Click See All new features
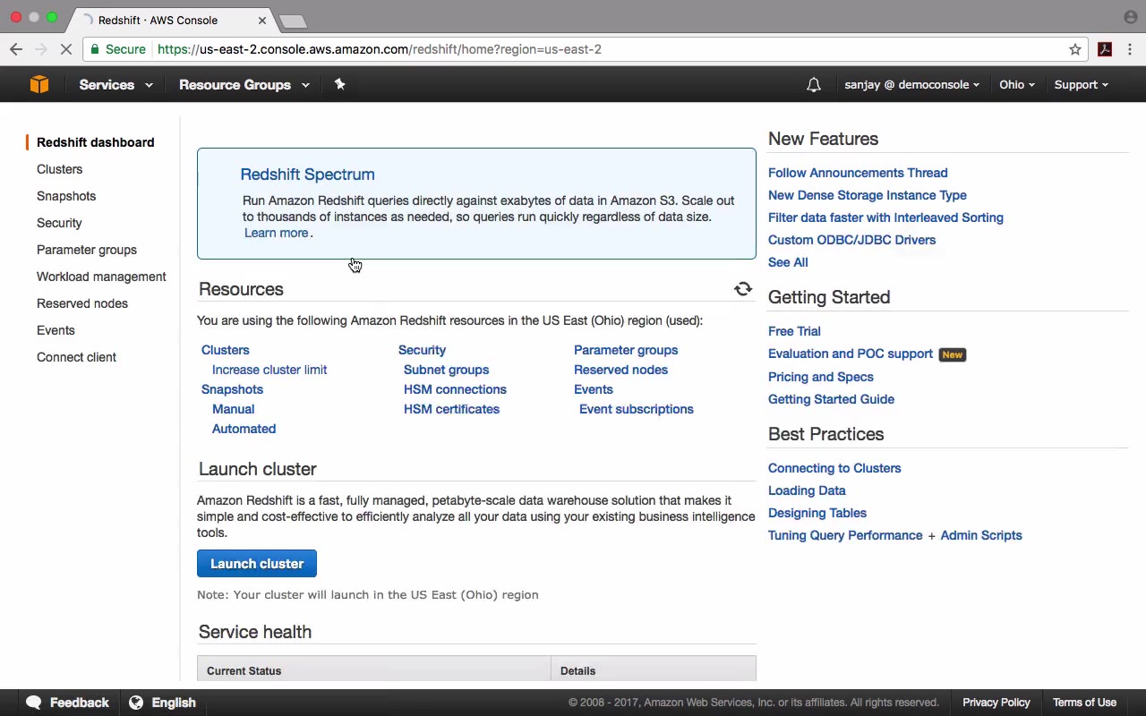 [x=788, y=262]
